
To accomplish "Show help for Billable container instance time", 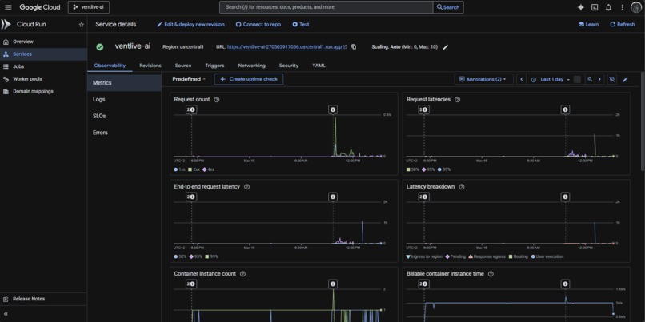I will [491, 273].
